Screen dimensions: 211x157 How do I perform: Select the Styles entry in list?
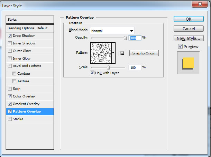click(x=30, y=20)
